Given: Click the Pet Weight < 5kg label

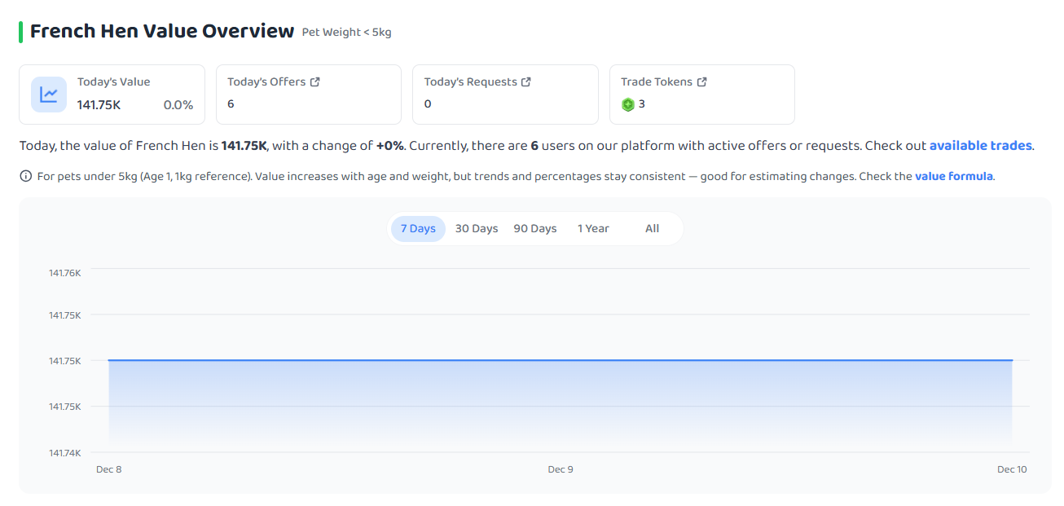Looking at the screenshot, I should coord(347,33).
